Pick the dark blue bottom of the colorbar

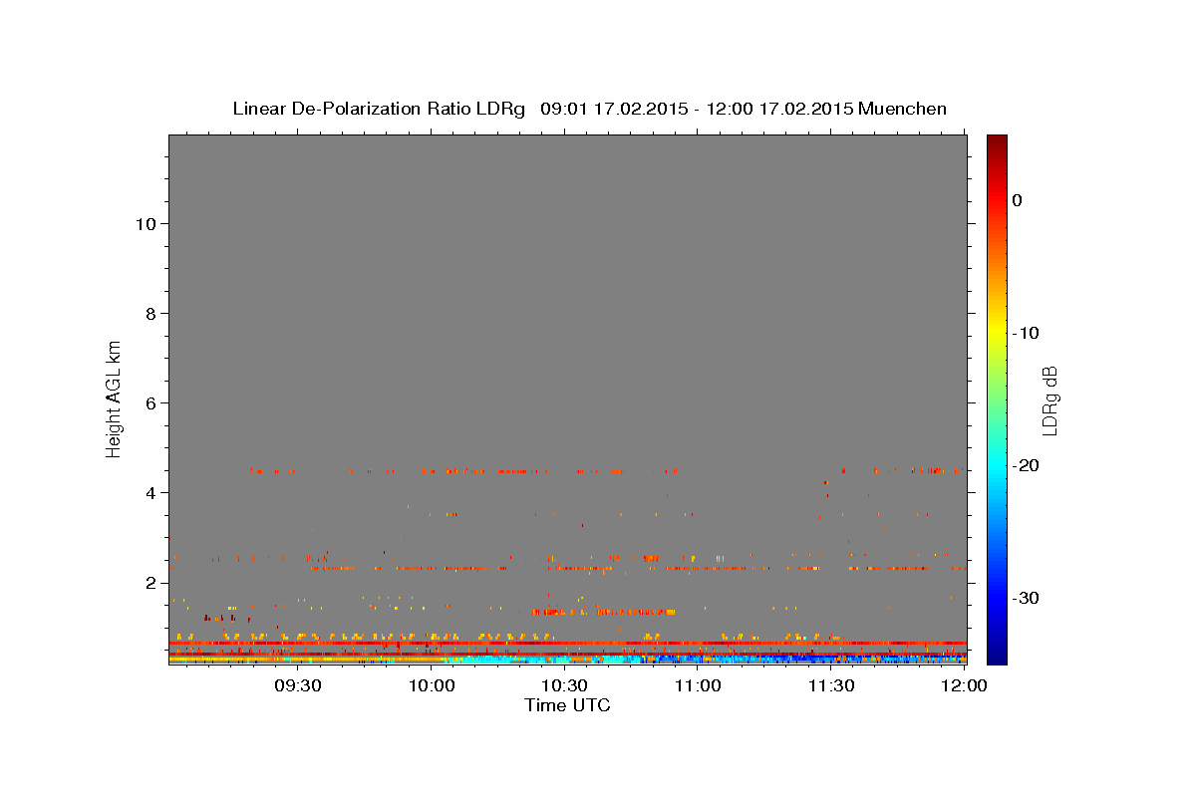[997, 653]
